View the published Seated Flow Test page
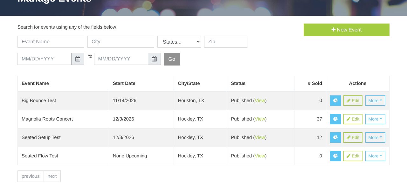Screen dimensions: 407x187 click(x=260, y=156)
